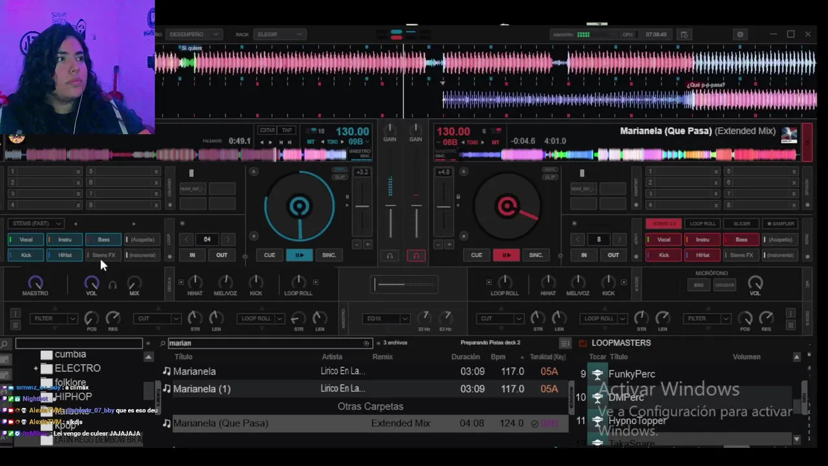This screenshot has width=828, height=466.
Task: Toggle the VINYL mode on right deck
Action: coord(549,170)
